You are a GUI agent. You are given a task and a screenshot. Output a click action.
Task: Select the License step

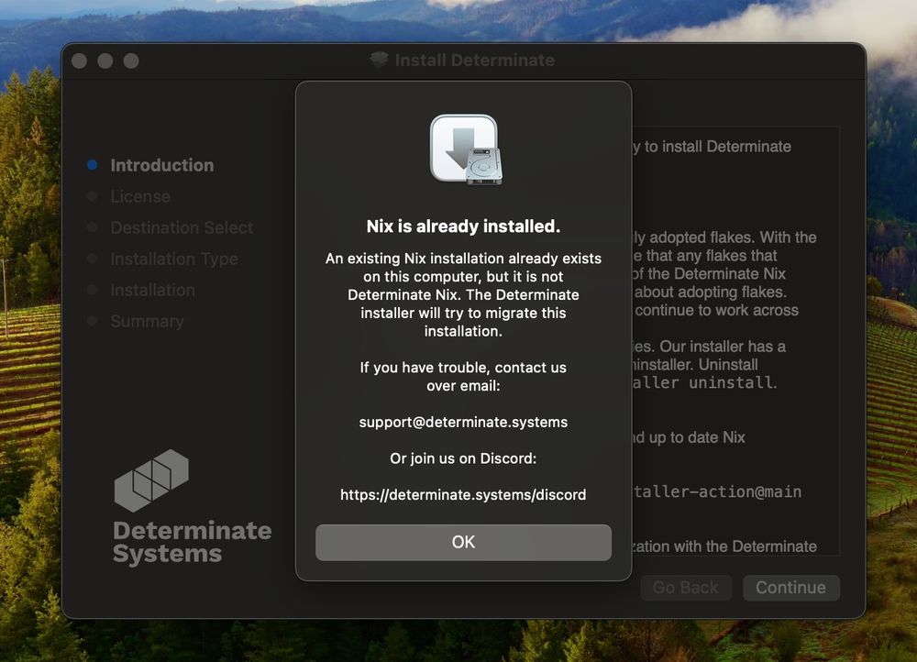pos(140,196)
